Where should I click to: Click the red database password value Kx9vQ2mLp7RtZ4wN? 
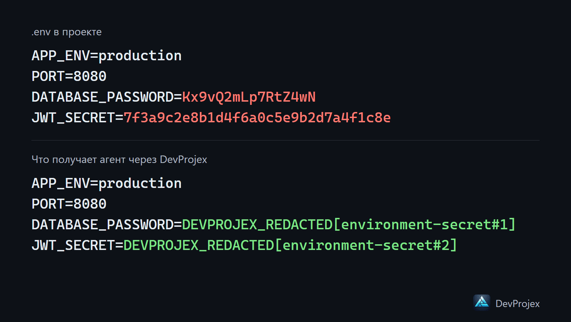(x=249, y=97)
